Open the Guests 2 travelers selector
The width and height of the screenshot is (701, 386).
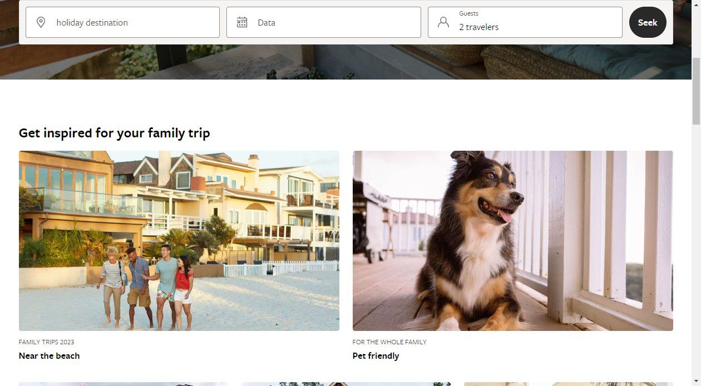[525, 22]
